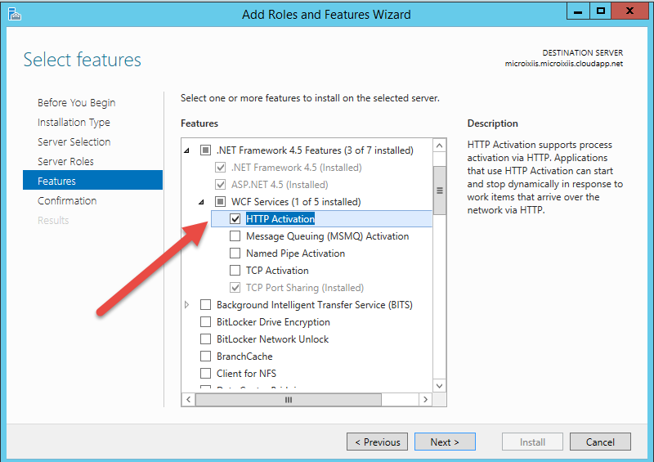
Task: Check the Named Pipe Activation box
Action: click(x=235, y=253)
